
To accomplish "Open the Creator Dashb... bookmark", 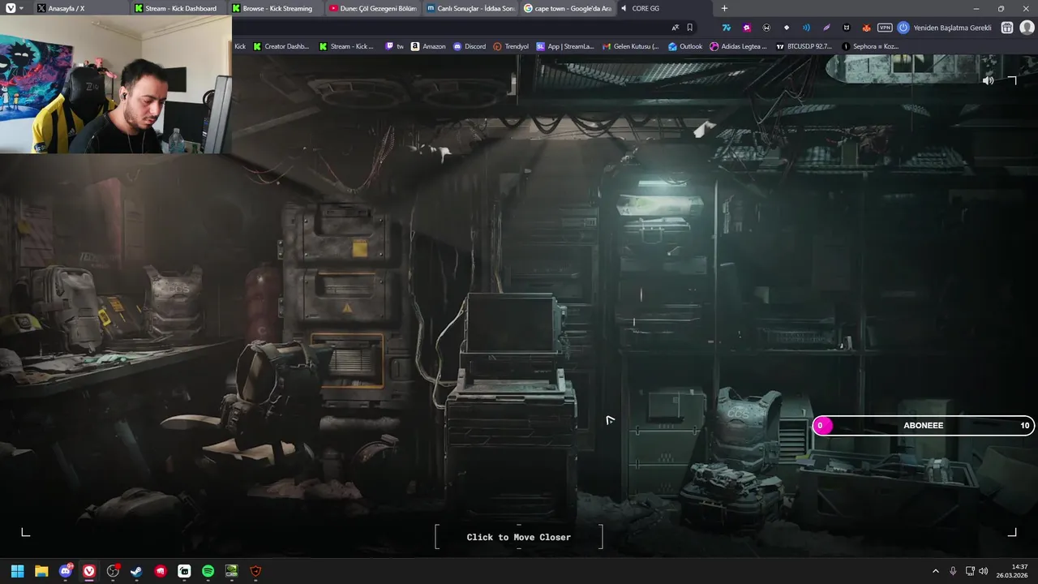I will (281, 46).
